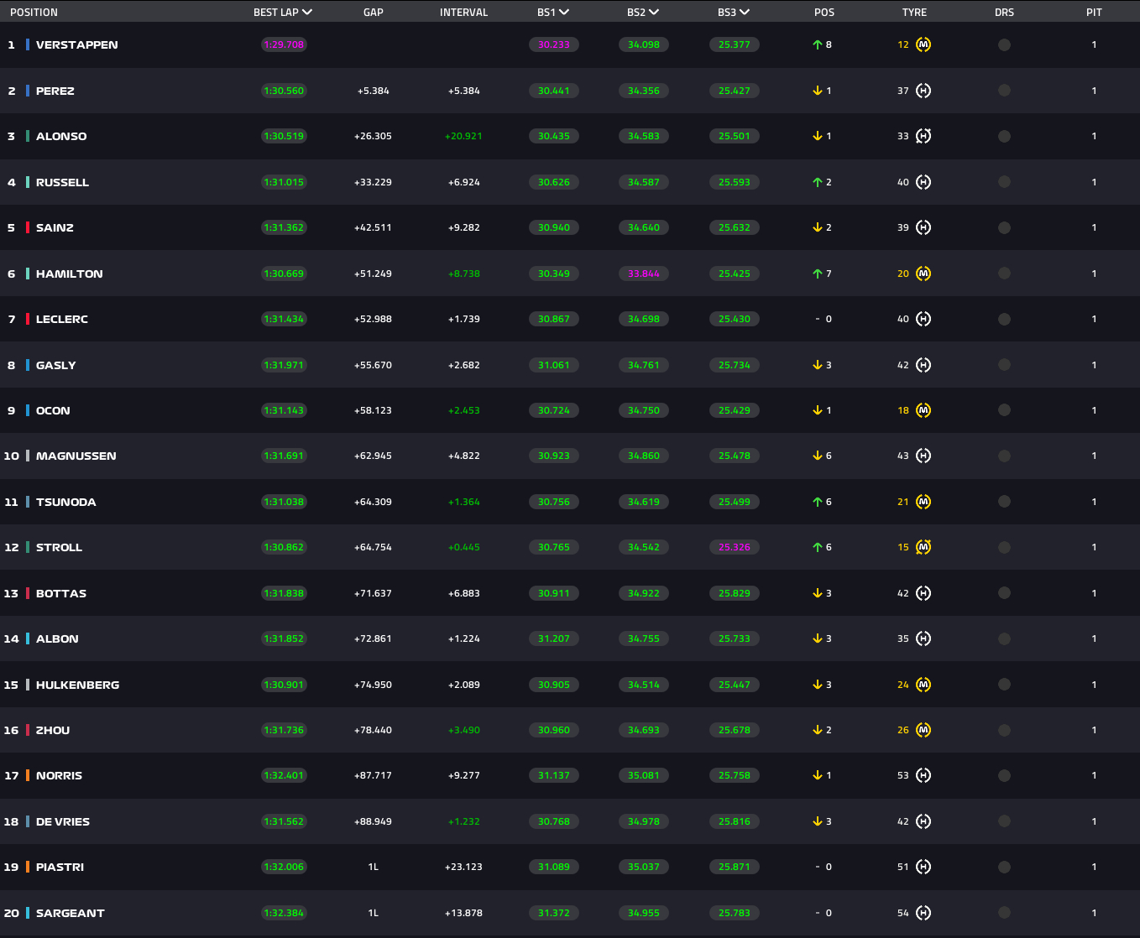Click the TYRE column header

pyautogui.click(x=914, y=13)
